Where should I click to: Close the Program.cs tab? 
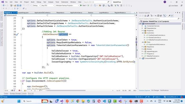pos(16,13)
